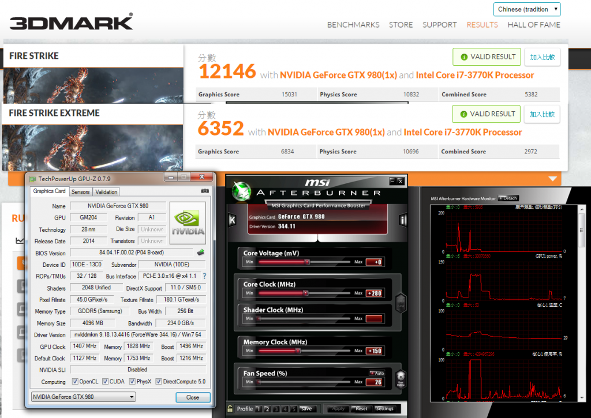The width and height of the screenshot is (591, 418).
Task: Expand the orange bar's white down arrow
Action: [x=552, y=179]
